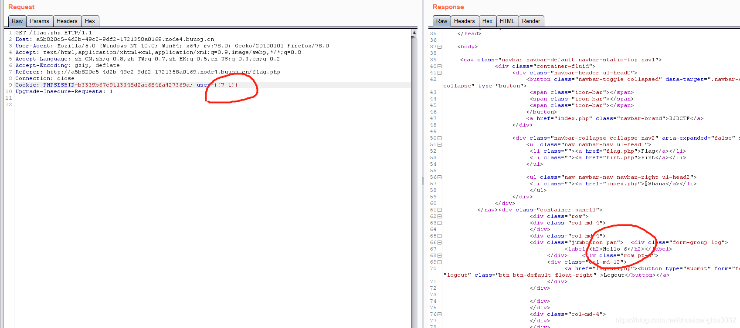The image size is (740, 328).
Task: Collapse the col-md-4 fold on line 65
Action: click(x=439, y=236)
